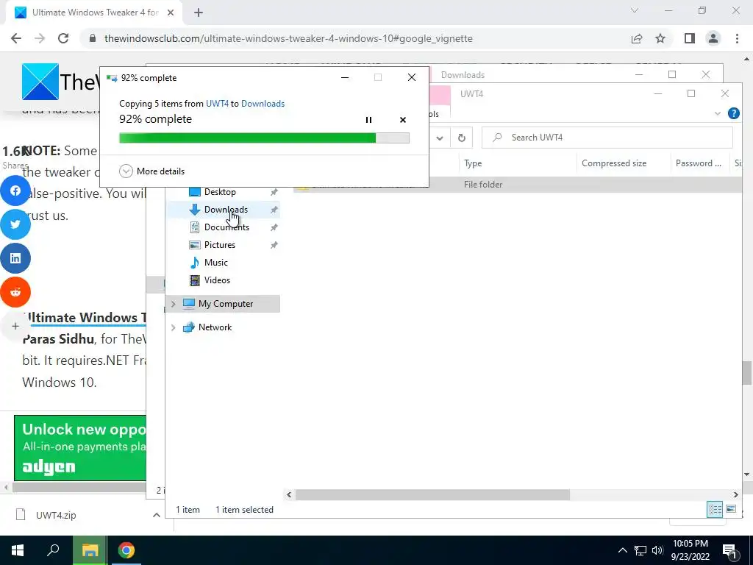
Task: Open Music in the navigation pane
Action: pos(215,263)
